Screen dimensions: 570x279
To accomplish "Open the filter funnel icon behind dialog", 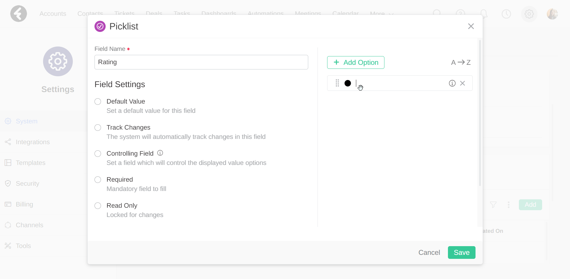I will pos(493,205).
